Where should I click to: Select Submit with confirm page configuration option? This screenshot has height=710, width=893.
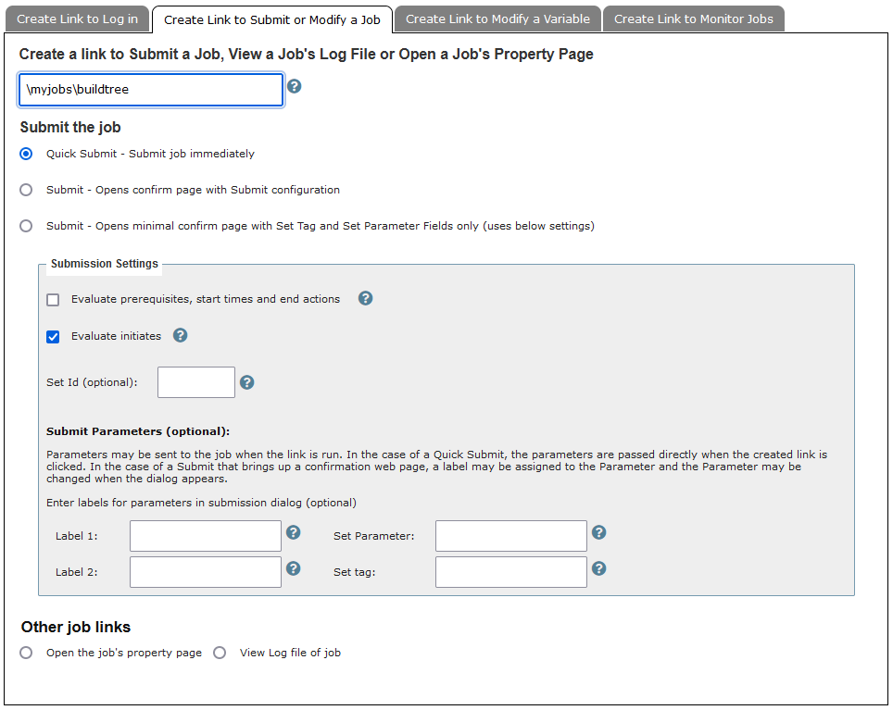pyautogui.click(x=26, y=190)
